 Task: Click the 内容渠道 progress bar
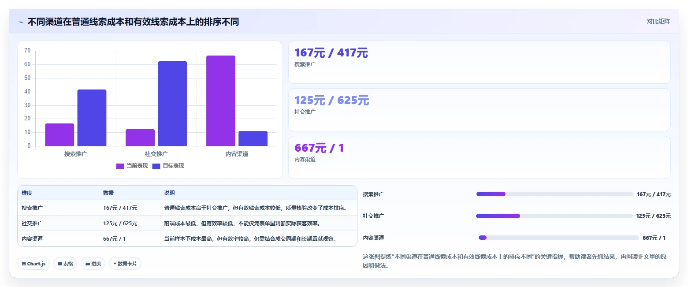(x=558, y=238)
